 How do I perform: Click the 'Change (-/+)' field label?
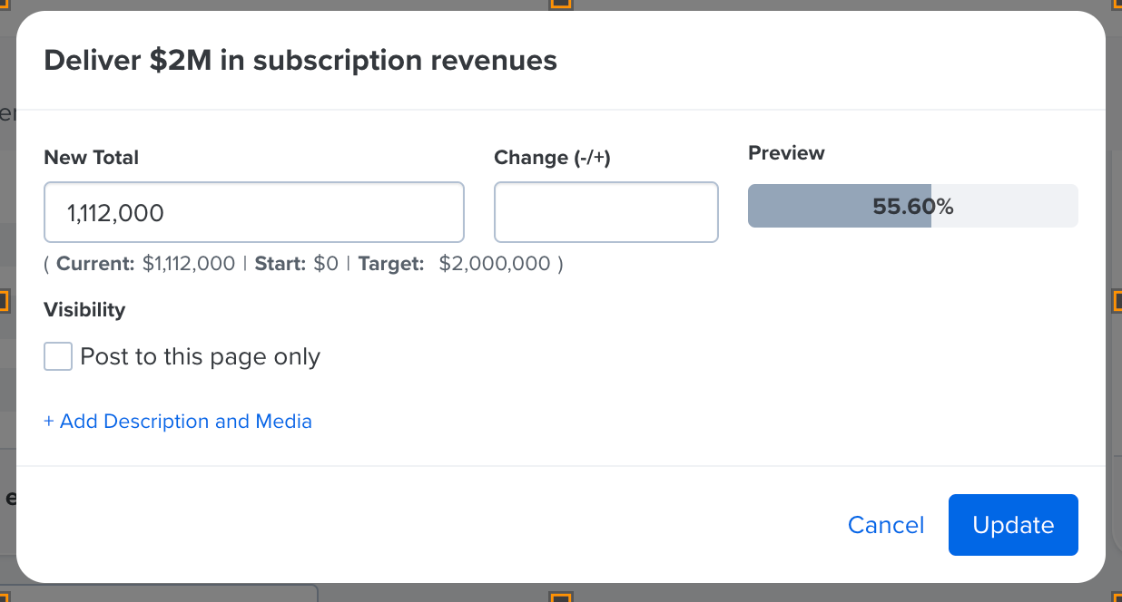[x=552, y=158]
